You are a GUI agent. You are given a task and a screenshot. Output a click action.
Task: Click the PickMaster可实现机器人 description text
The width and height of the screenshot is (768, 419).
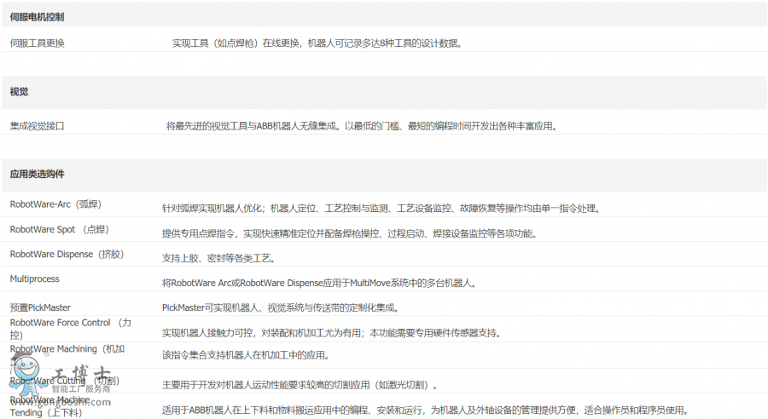pos(281,307)
